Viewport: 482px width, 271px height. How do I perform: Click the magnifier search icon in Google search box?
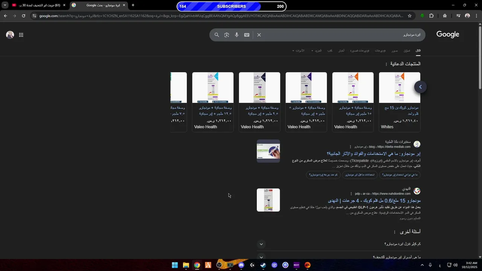217,35
